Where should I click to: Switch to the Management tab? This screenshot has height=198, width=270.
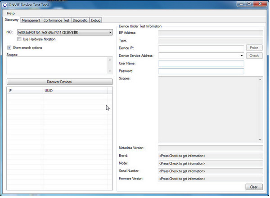pyautogui.click(x=31, y=20)
